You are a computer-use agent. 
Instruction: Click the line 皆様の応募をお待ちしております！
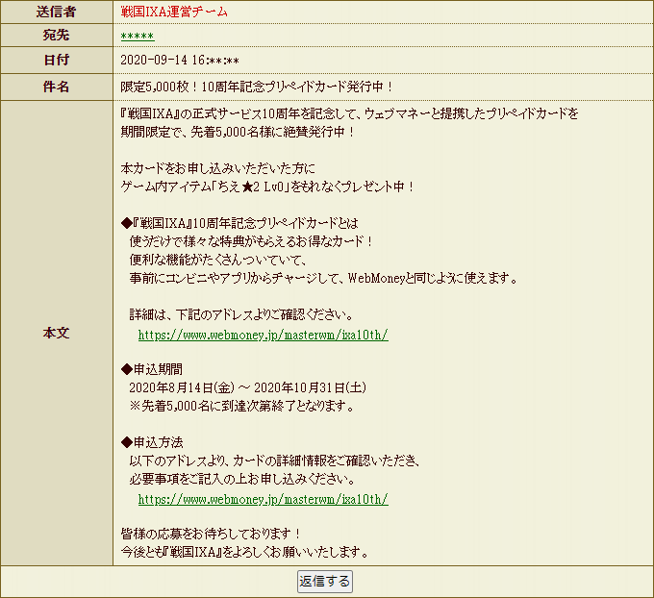(x=211, y=534)
